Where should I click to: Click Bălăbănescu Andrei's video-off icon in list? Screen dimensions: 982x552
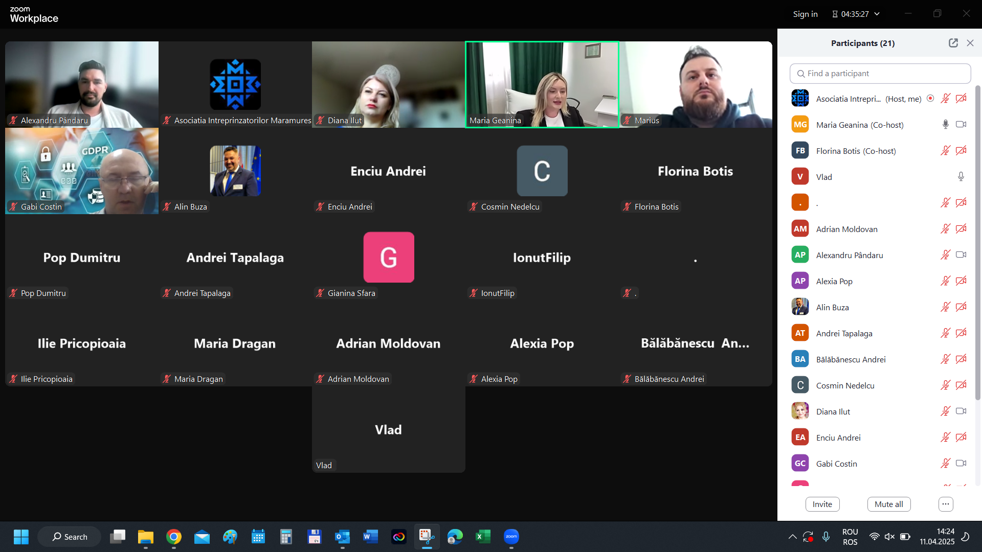point(961,359)
